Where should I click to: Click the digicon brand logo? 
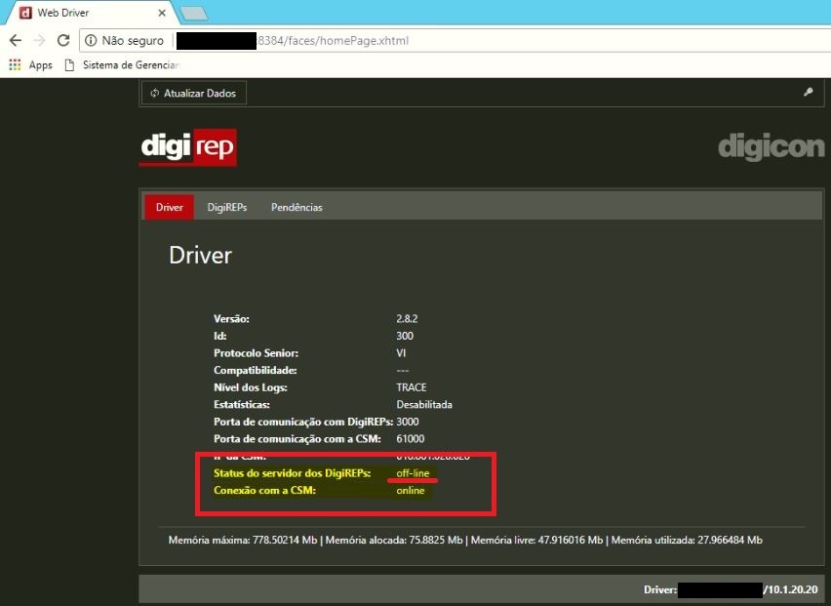click(771, 147)
